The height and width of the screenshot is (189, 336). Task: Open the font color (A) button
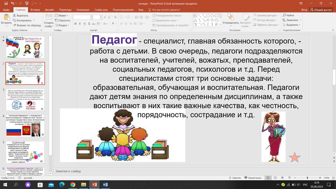[113, 24]
